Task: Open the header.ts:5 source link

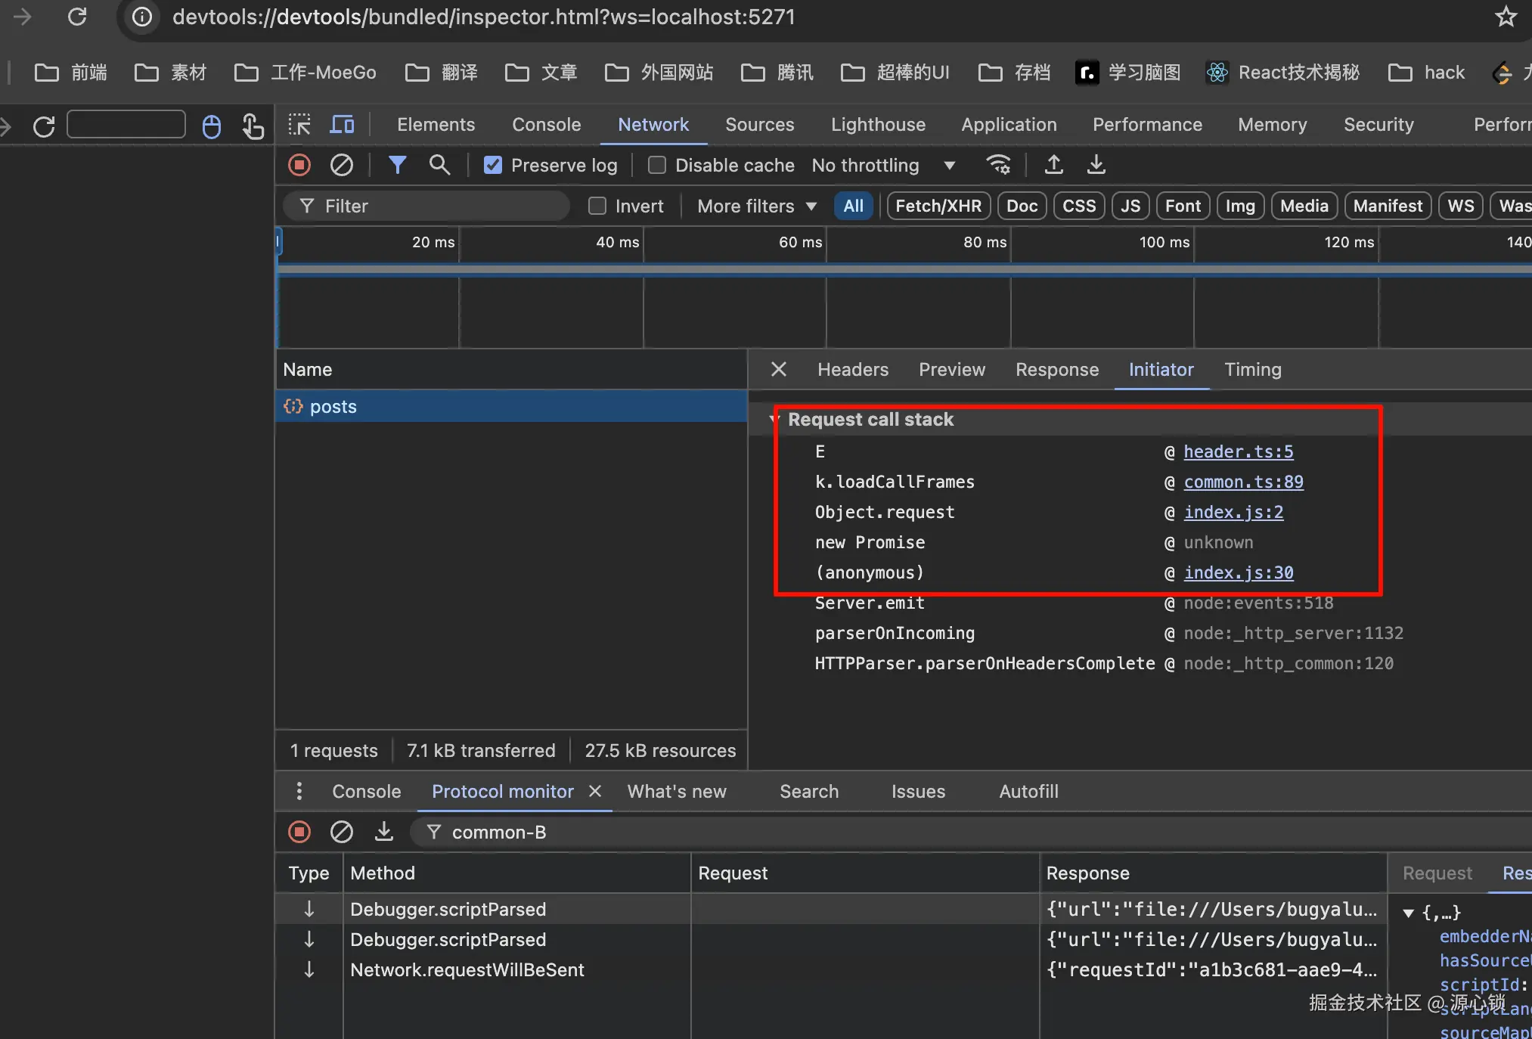Action: [x=1238, y=451]
